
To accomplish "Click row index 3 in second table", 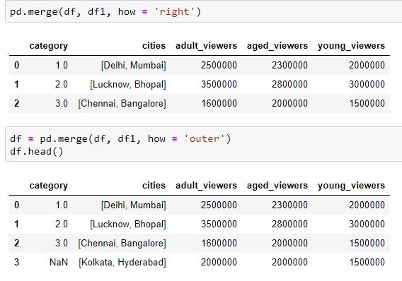I will [x=17, y=262].
